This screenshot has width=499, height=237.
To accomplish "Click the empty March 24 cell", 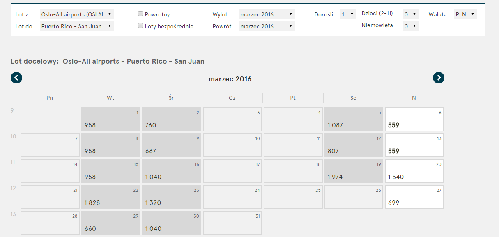I will click(x=232, y=197).
